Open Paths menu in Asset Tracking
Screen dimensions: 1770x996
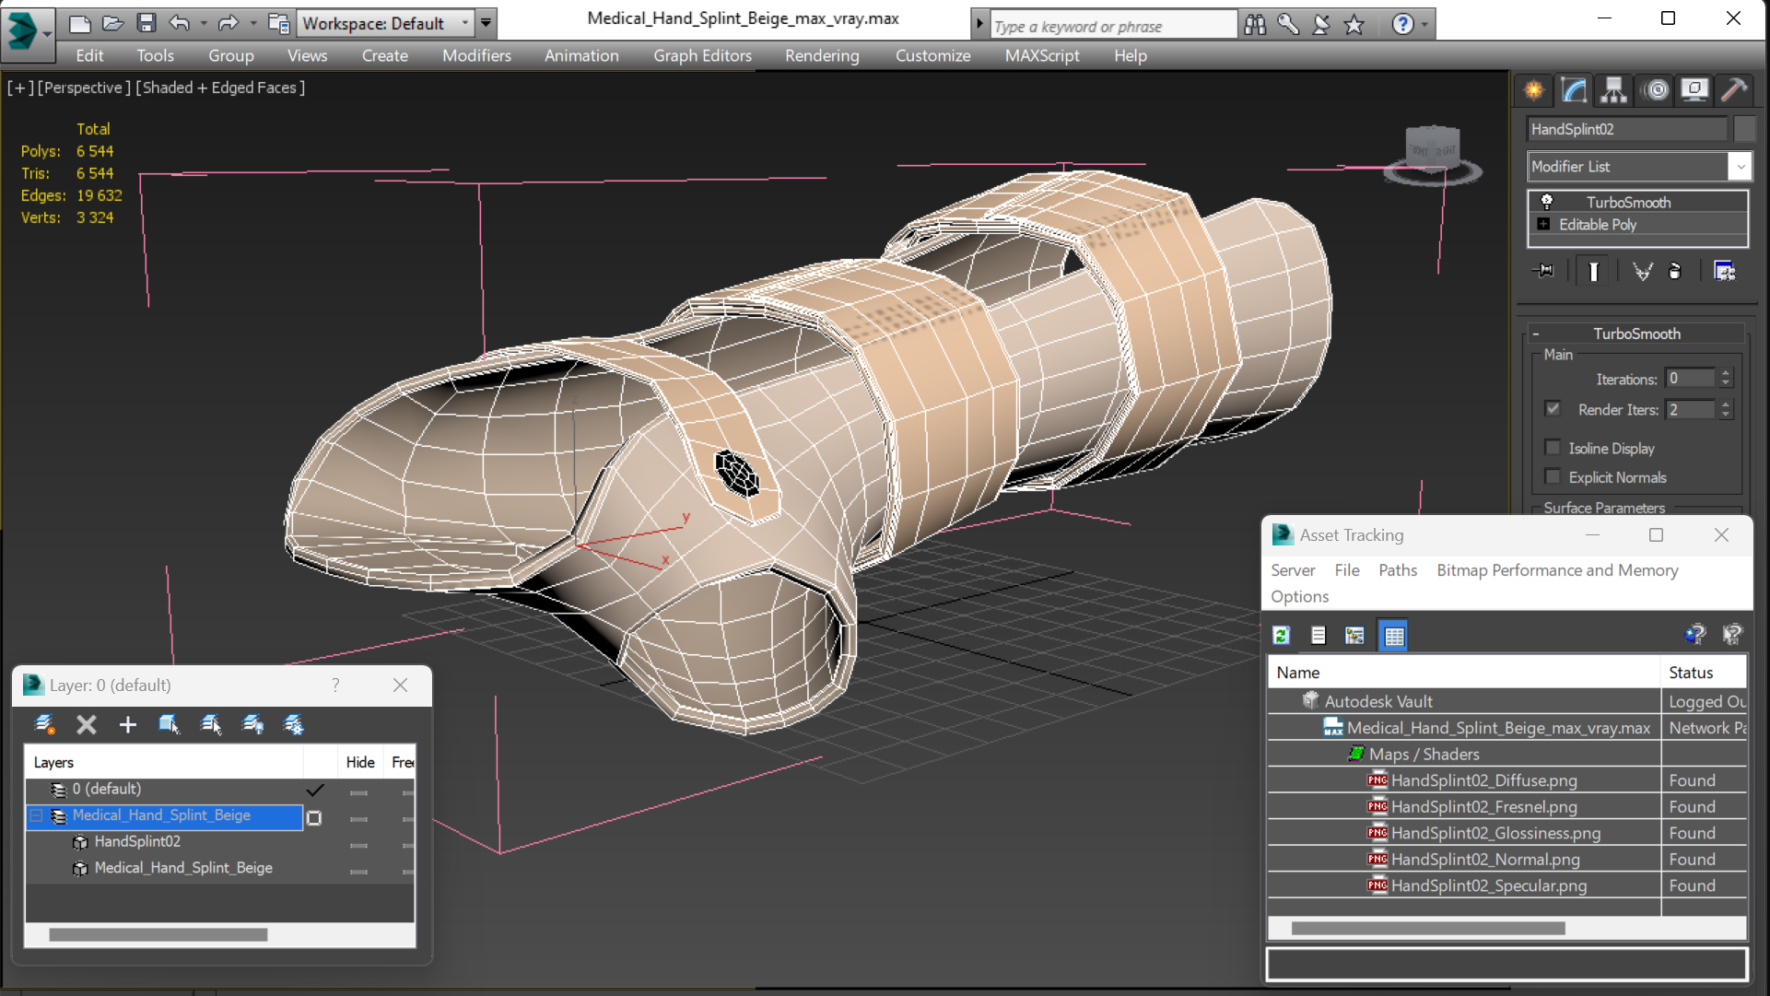tap(1397, 570)
